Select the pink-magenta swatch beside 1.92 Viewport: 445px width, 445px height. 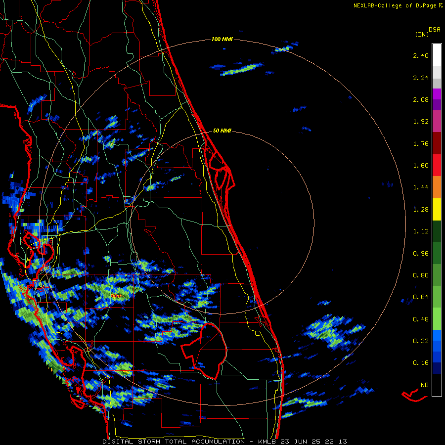click(x=437, y=121)
